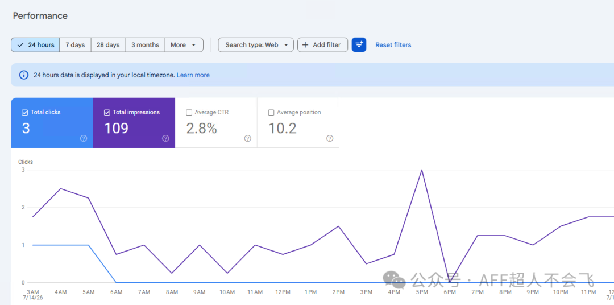Uncheck the Total clicks checkbox
This screenshot has width=614, height=305.
point(24,113)
